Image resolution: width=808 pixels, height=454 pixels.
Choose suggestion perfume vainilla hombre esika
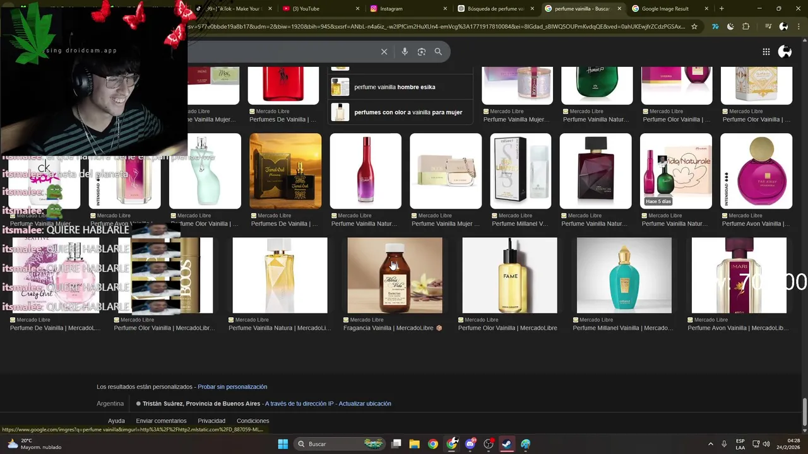(400, 87)
